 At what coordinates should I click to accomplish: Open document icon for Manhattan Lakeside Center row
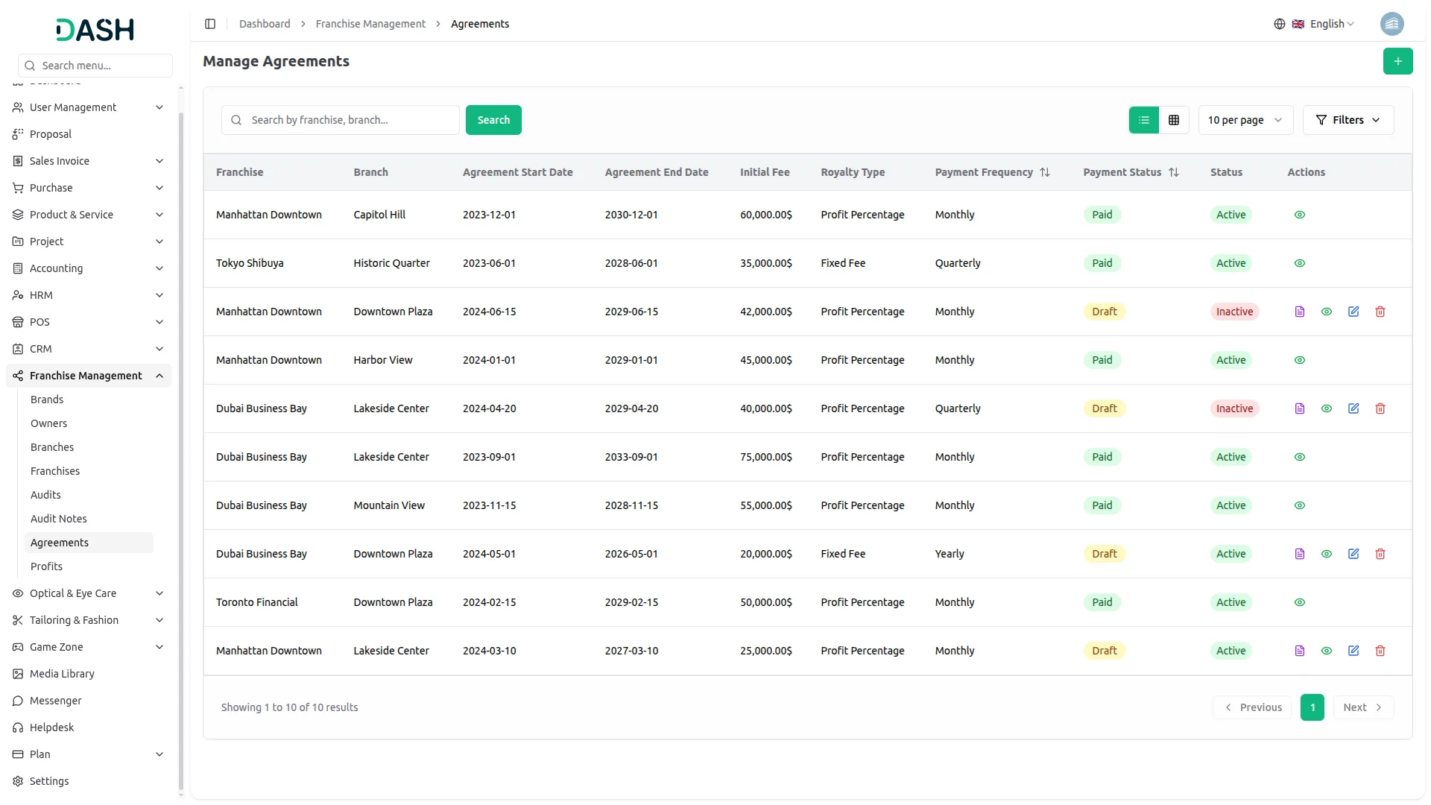(x=1300, y=651)
